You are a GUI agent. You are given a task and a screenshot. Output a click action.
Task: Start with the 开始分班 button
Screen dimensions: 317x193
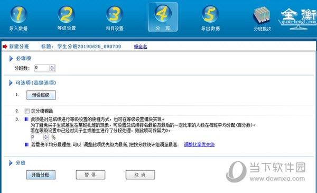click(41, 175)
